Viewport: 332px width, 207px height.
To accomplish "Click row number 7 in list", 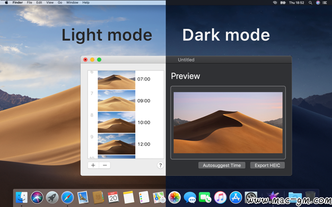I will pos(92,94).
